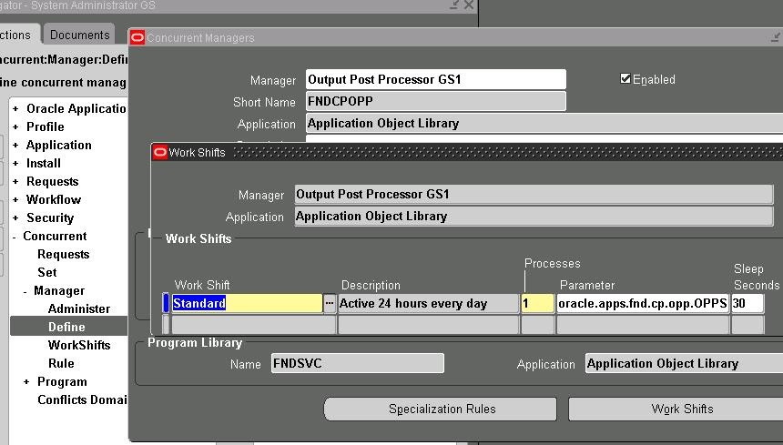783x445 pixels.
Task: Click the Processes field showing 1
Action: click(537, 303)
